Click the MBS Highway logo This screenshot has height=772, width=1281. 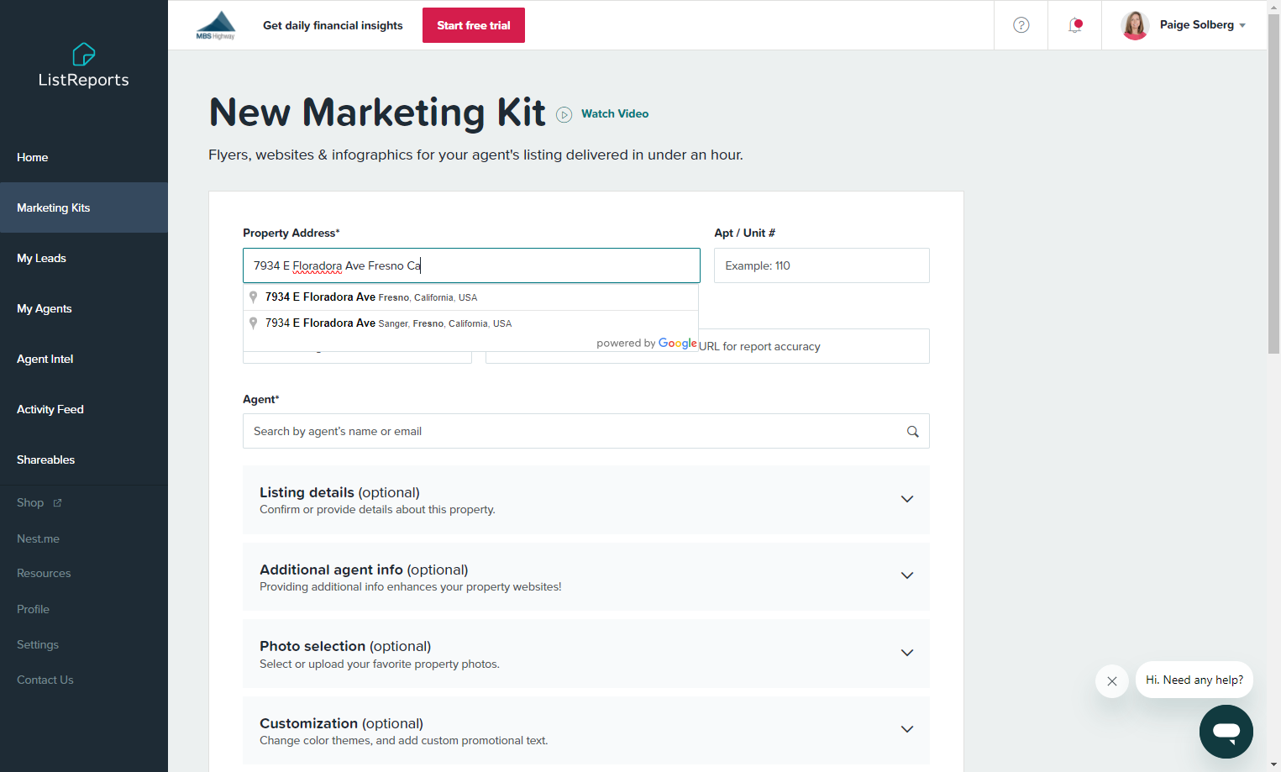point(216,25)
